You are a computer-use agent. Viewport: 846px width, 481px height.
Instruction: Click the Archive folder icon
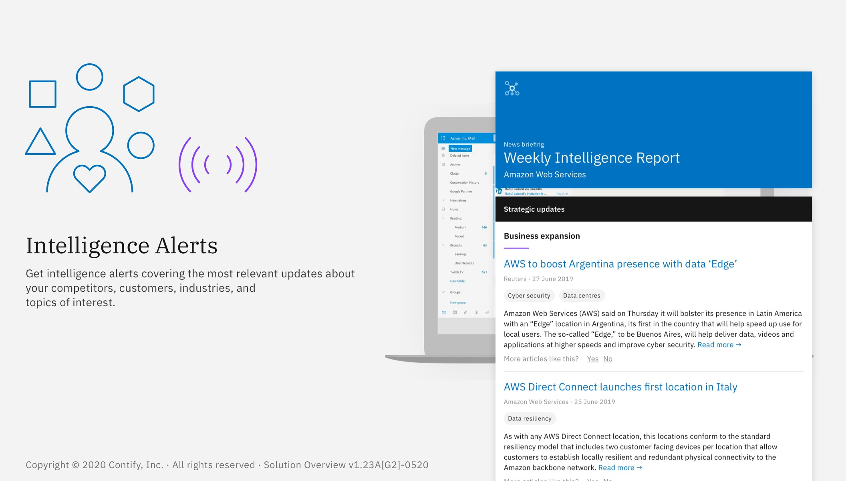coord(443,164)
